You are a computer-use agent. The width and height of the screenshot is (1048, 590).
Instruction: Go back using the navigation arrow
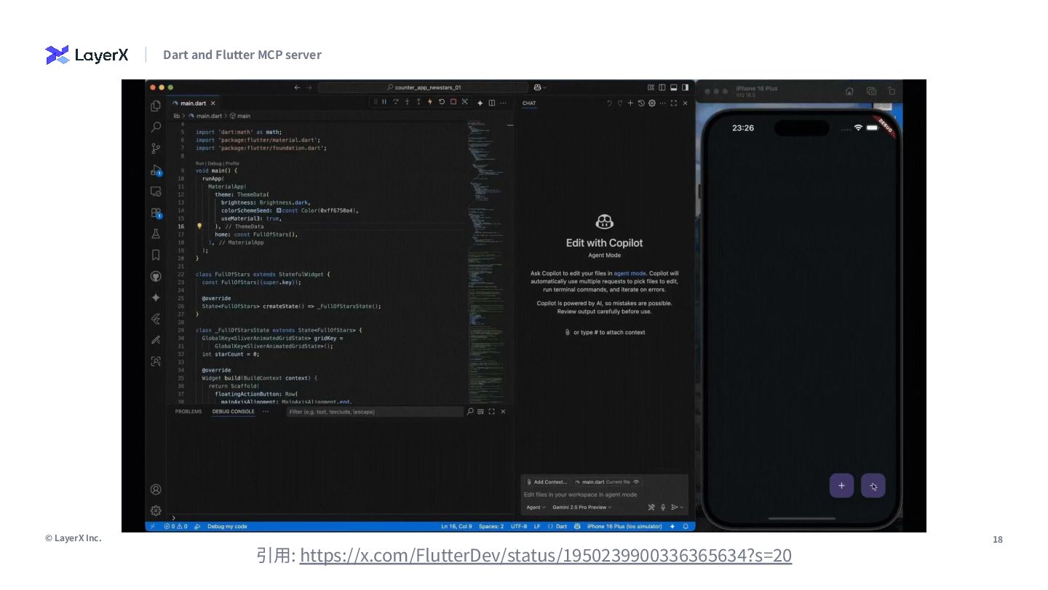click(297, 87)
